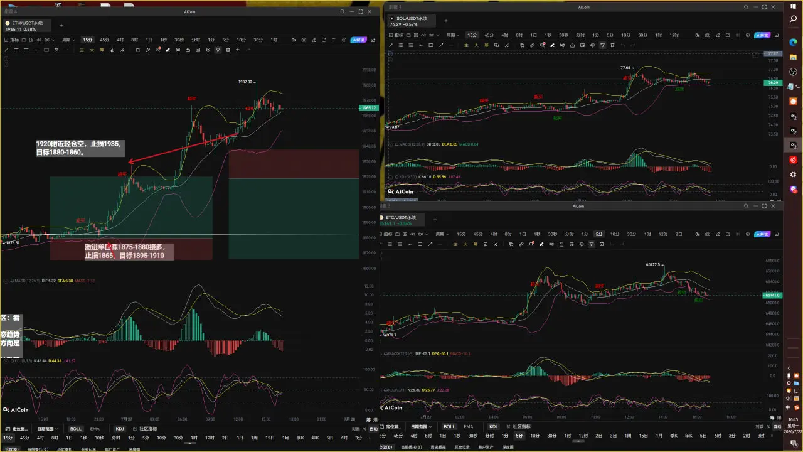Add a new tab next to ETH/USDT永续
The height and width of the screenshot is (452, 803).
[x=61, y=26]
